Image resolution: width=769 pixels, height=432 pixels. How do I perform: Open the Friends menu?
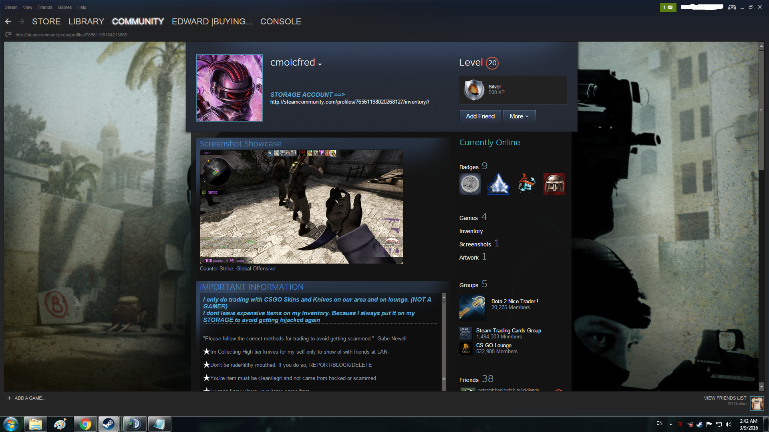pos(45,7)
